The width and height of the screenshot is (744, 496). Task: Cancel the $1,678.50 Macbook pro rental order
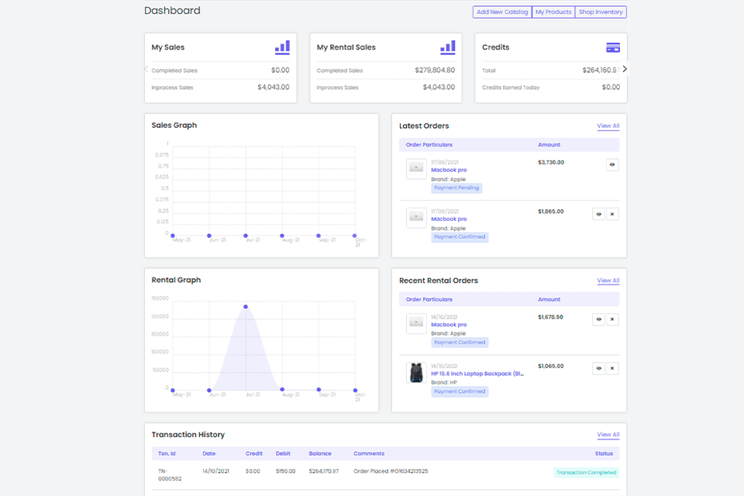point(612,319)
